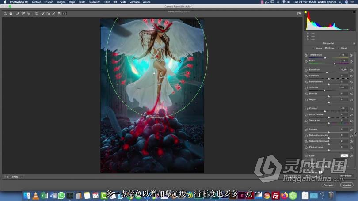This screenshot has width=358, height=201.
Task: Click the adjustments panel vertical scrollbar
Action: [355, 94]
